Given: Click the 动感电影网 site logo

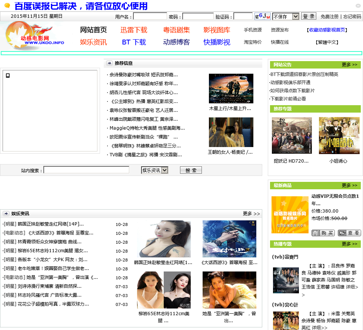Looking at the screenshot, I should tap(35, 36).
